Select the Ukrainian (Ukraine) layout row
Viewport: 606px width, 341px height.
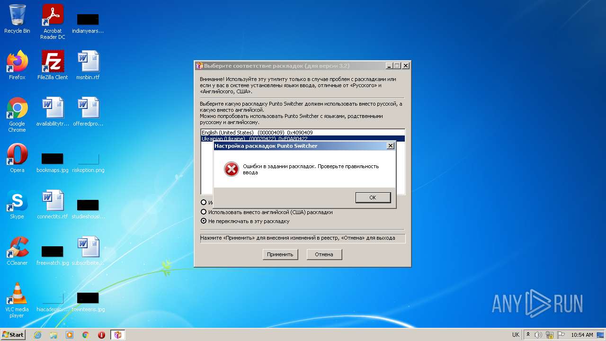(x=303, y=138)
